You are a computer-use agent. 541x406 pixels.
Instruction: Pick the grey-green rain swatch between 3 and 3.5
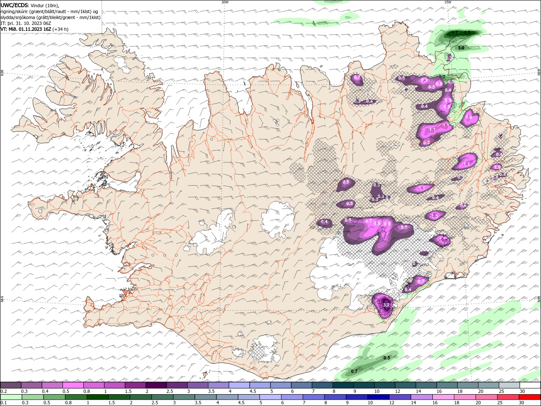184,397
